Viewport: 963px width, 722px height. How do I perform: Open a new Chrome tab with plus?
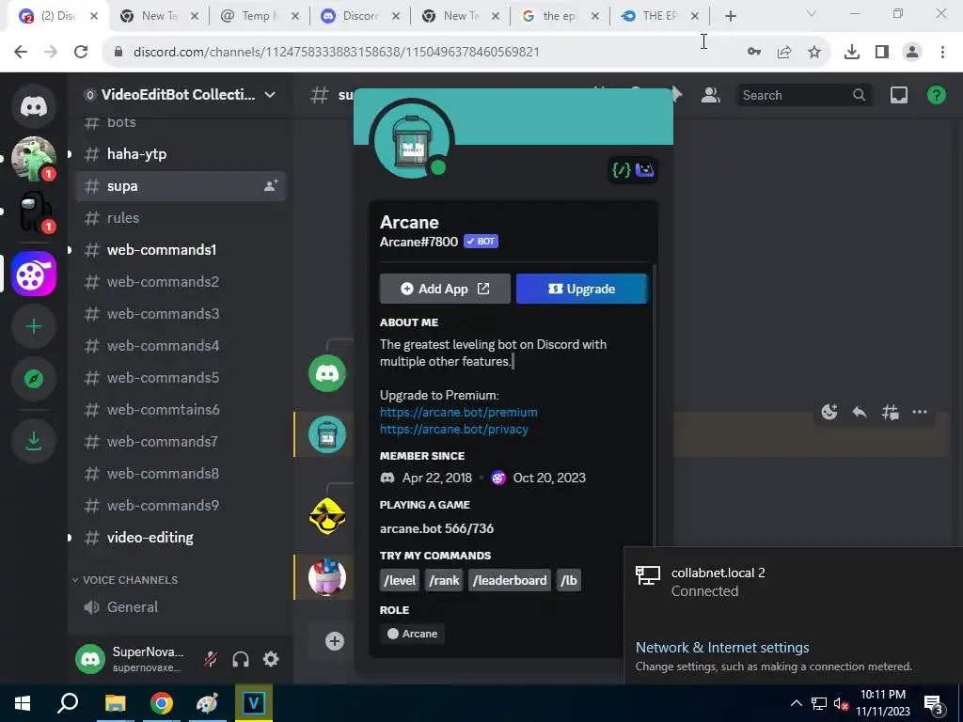tap(730, 16)
